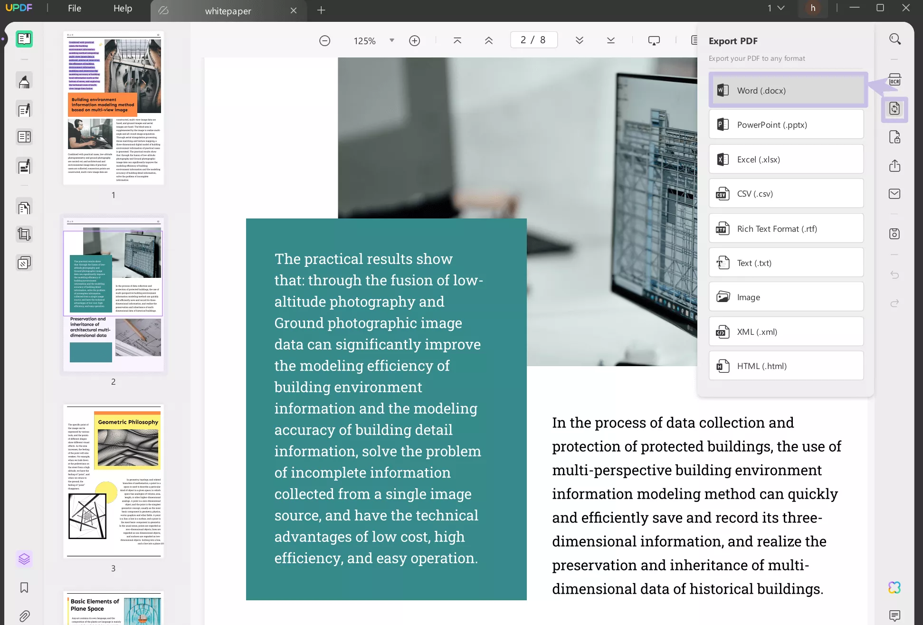Select page 1 thumbnail
The image size is (923, 625).
coord(114,108)
